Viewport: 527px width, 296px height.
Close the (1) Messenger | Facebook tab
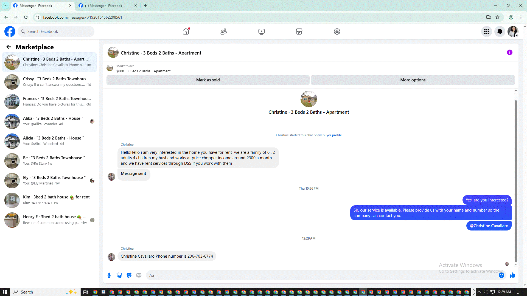pos(136,6)
